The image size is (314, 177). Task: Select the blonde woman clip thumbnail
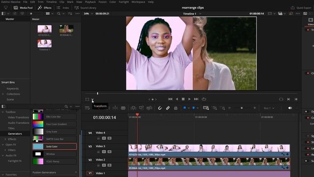point(66,29)
